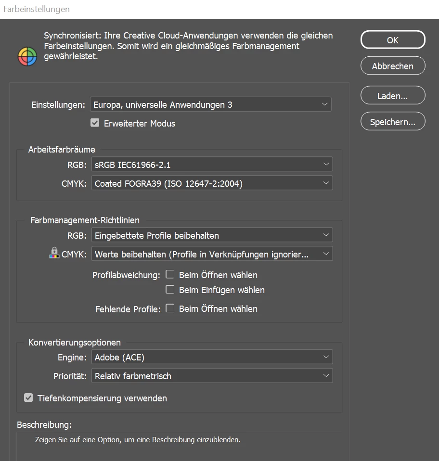Viewport: 439px width, 461px height.
Task: Click the Fehlende Profile label
Action: (x=128, y=309)
